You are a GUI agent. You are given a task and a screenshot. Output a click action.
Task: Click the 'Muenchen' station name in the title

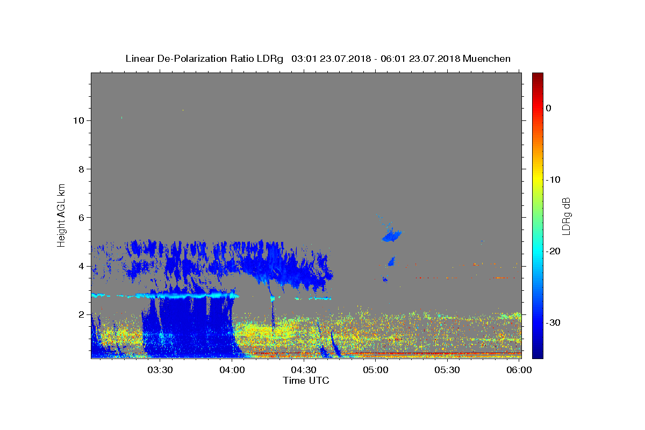[x=486, y=59]
